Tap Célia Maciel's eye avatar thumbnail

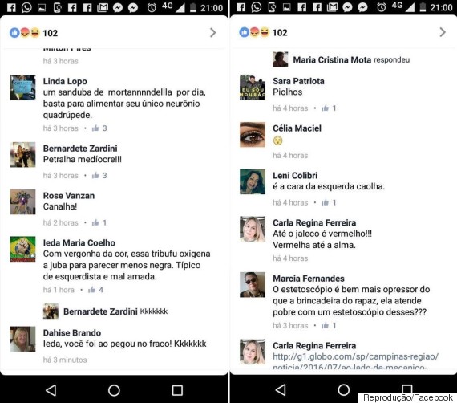(253, 135)
